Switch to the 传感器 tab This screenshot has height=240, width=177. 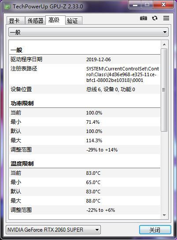point(35,21)
